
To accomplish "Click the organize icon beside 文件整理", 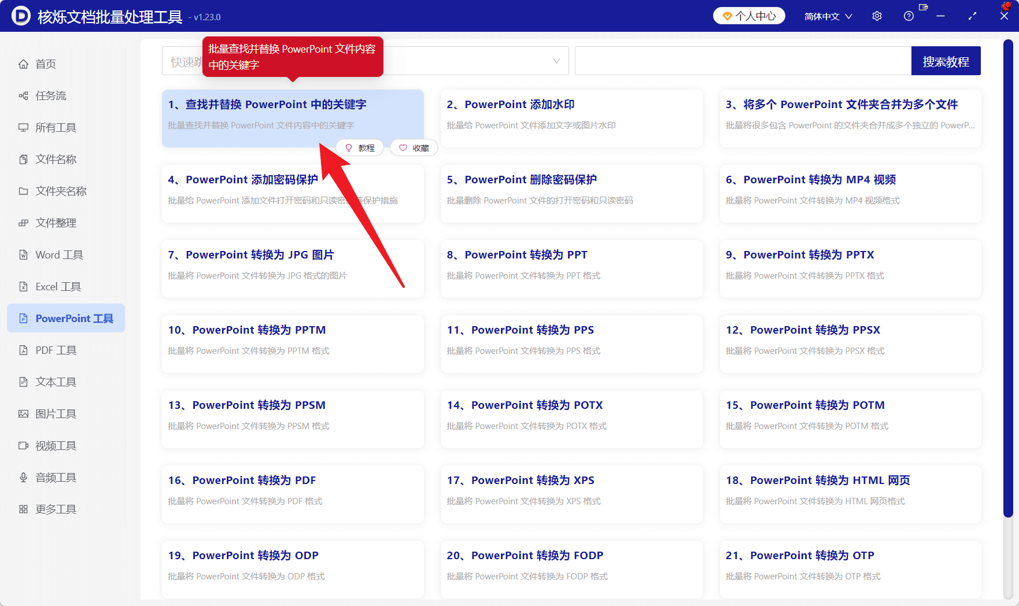I will click(x=23, y=223).
